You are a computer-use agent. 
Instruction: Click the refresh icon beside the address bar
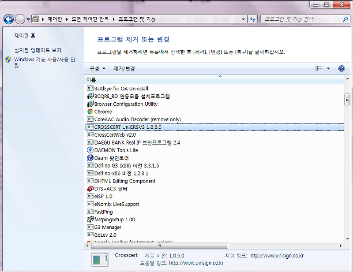coord(252,19)
